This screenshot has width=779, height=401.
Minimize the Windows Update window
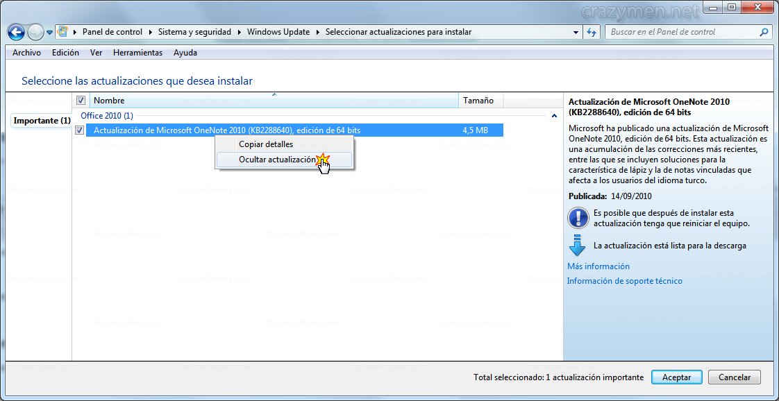(714, 8)
